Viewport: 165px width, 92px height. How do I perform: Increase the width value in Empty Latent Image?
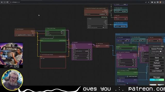[64, 32]
